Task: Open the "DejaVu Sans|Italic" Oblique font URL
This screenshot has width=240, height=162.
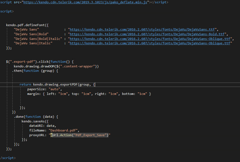Action: pos(150,43)
